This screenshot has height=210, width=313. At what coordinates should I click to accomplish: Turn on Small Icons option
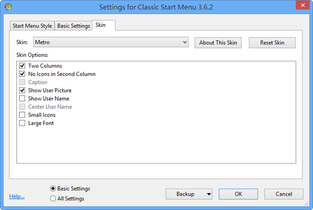click(x=22, y=115)
